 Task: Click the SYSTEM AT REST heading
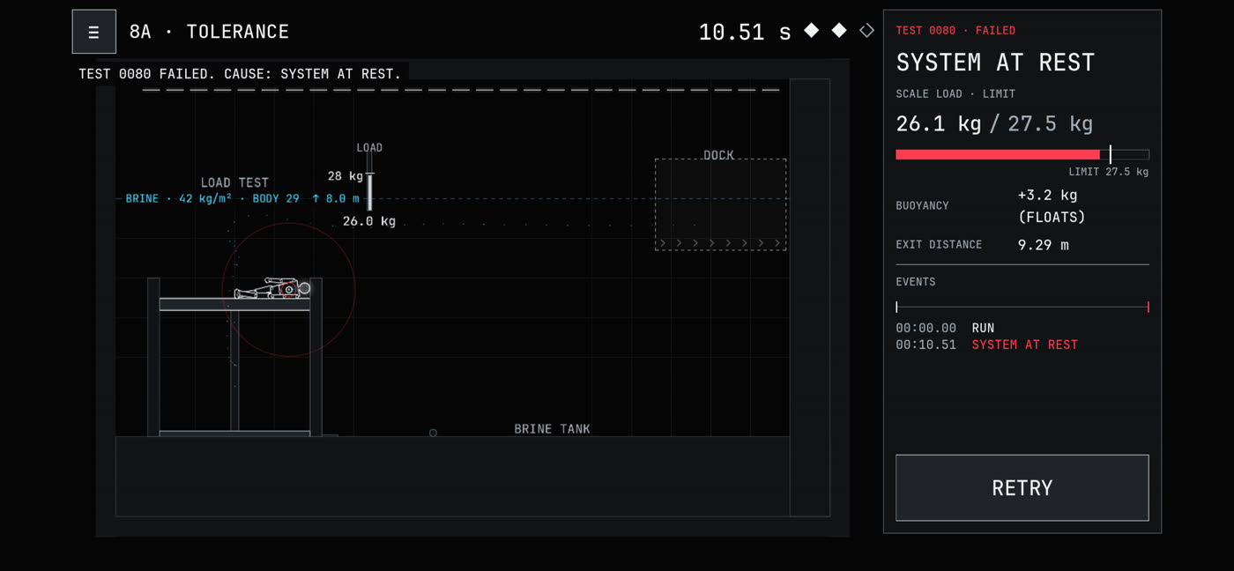coord(995,63)
